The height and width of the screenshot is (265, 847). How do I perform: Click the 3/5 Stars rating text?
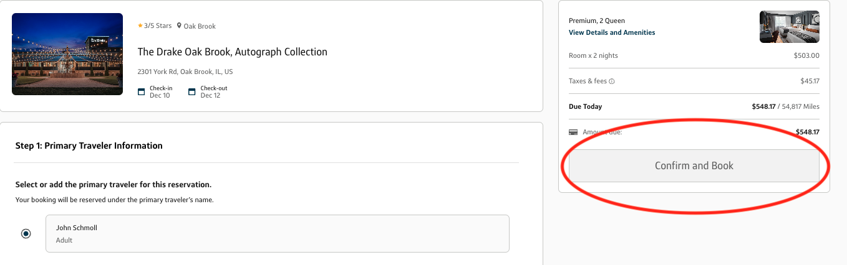[157, 26]
